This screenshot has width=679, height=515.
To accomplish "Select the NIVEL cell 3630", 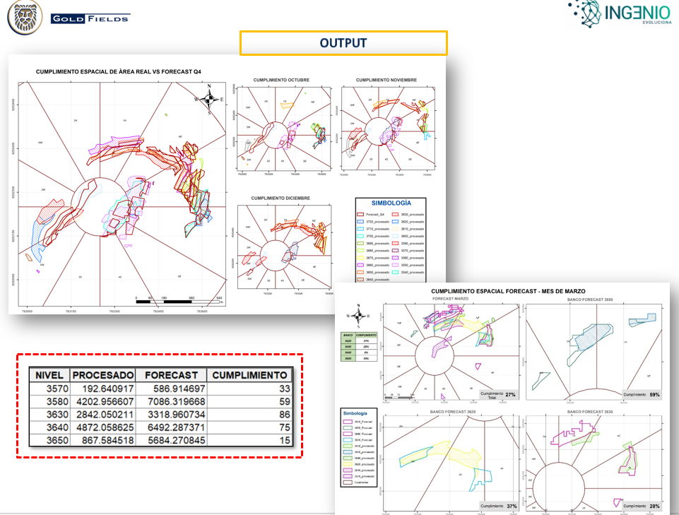I will tap(49, 415).
